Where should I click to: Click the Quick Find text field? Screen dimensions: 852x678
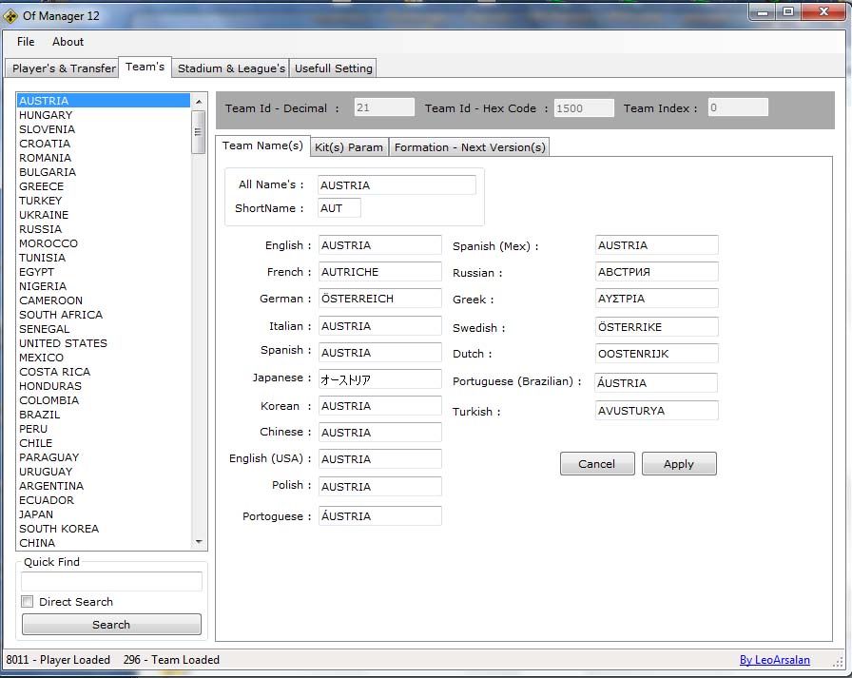click(x=111, y=581)
